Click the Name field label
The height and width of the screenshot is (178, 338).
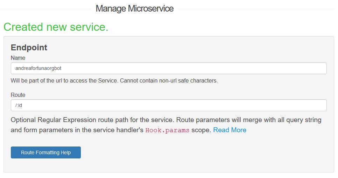point(18,58)
